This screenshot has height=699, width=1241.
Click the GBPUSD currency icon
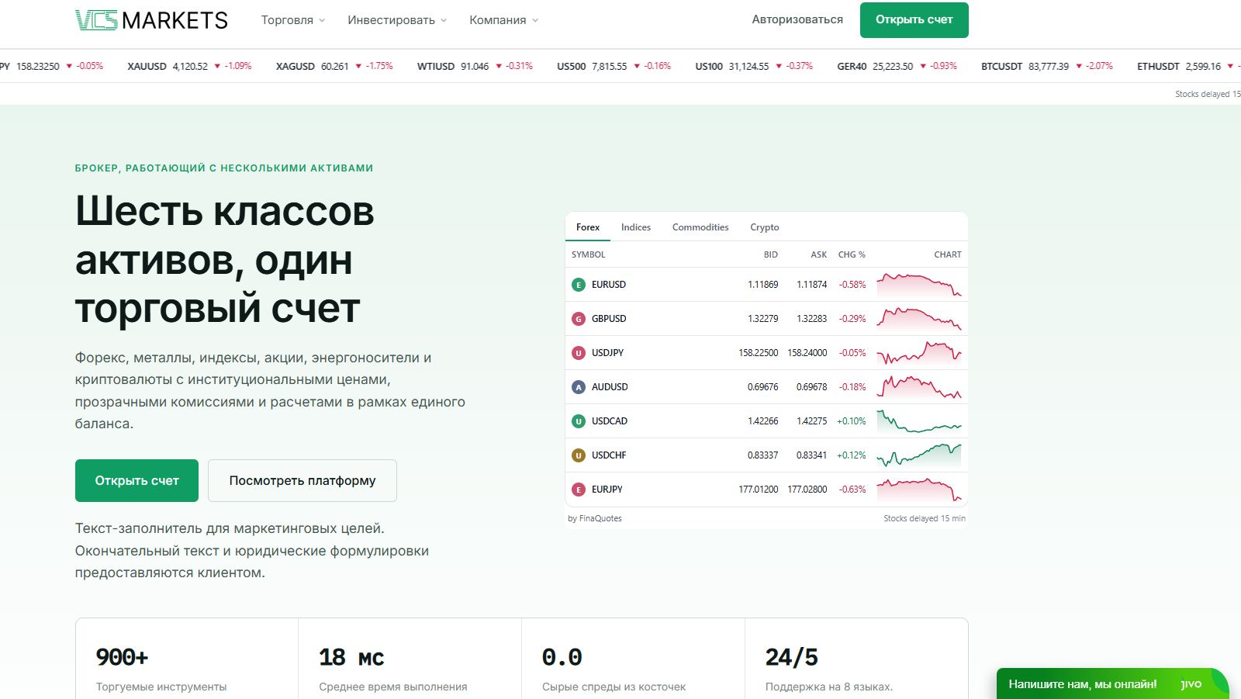tap(578, 319)
